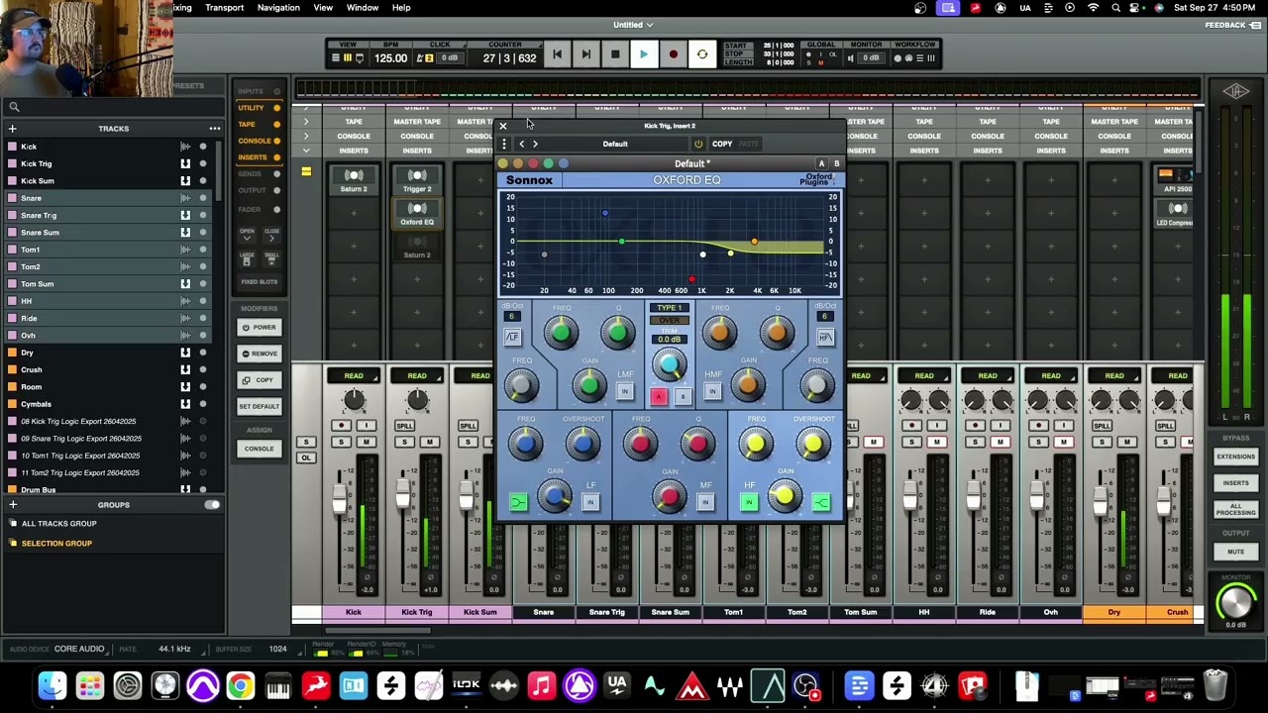The width and height of the screenshot is (1268, 713).
Task: Open the Mixing menu
Action: pos(181,8)
